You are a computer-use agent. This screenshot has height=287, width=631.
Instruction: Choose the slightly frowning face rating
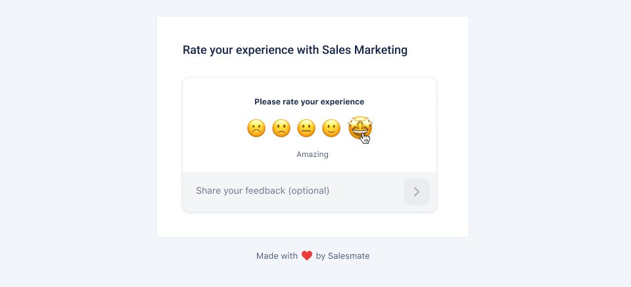point(281,129)
